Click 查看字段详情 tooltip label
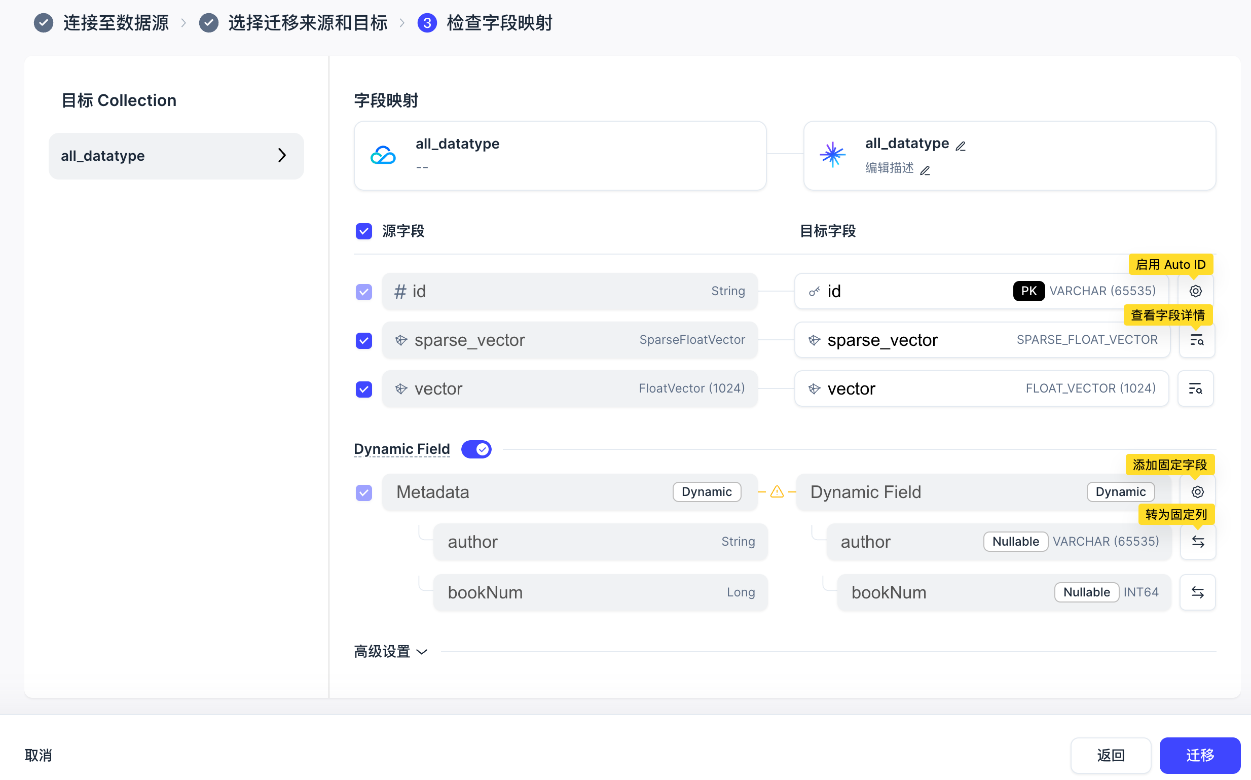 [x=1167, y=315]
